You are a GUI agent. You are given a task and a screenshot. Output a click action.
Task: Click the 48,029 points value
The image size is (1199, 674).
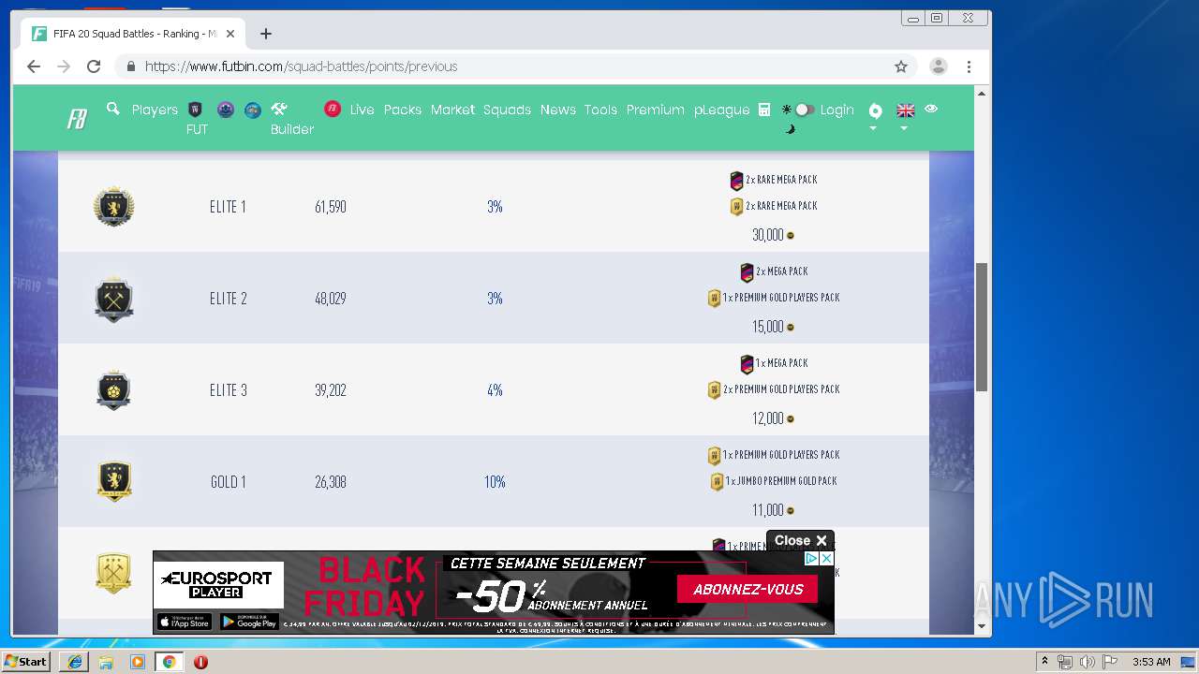pyautogui.click(x=331, y=299)
